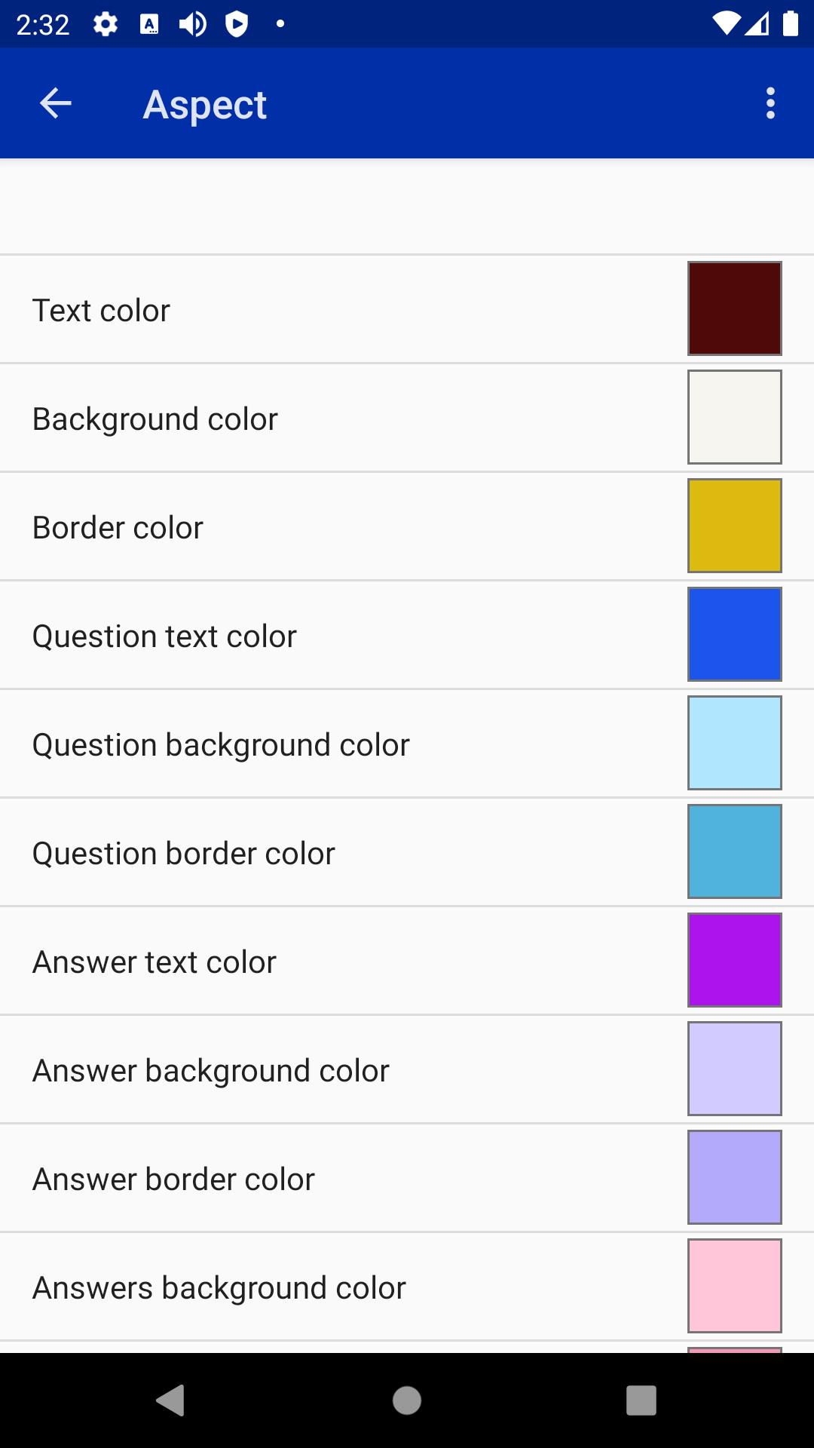The image size is (814, 1448).
Task: Open the Answer background color setting
Action: coord(407,1069)
